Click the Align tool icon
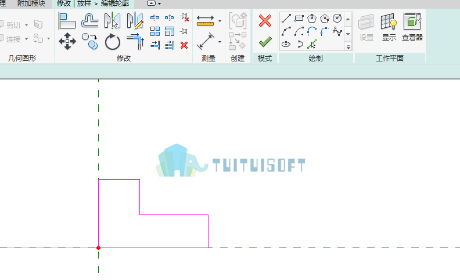Viewport: 460px width, 280px height. click(67, 21)
